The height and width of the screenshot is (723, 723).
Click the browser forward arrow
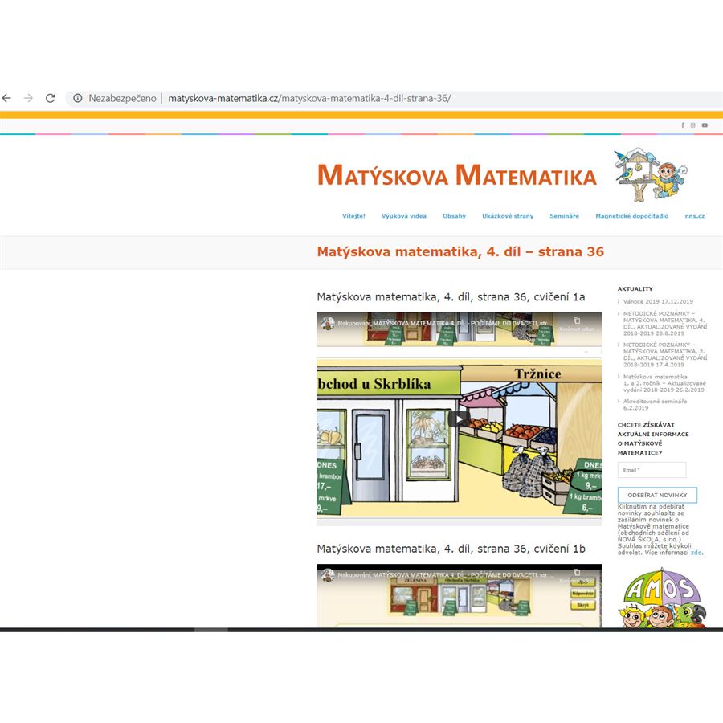click(29, 98)
